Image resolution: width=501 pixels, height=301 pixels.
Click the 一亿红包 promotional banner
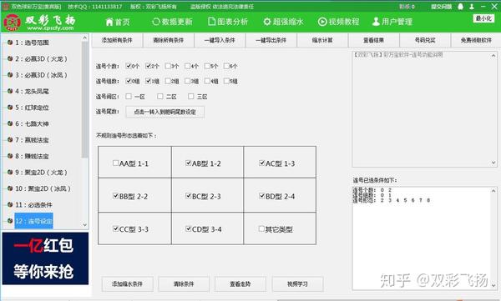[45, 258]
